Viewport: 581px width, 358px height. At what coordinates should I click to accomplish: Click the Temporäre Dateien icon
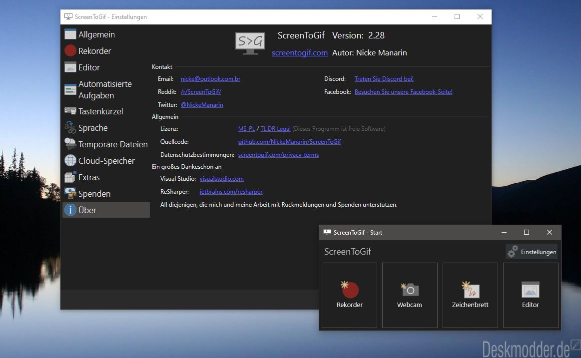[x=70, y=144]
